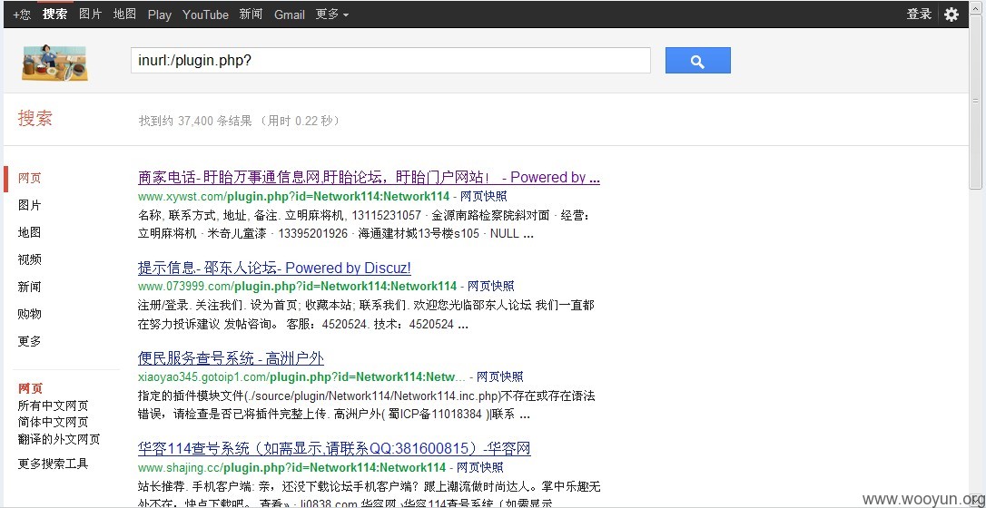
Task: Open the +您 link in top bar
Action: [22, 14]
